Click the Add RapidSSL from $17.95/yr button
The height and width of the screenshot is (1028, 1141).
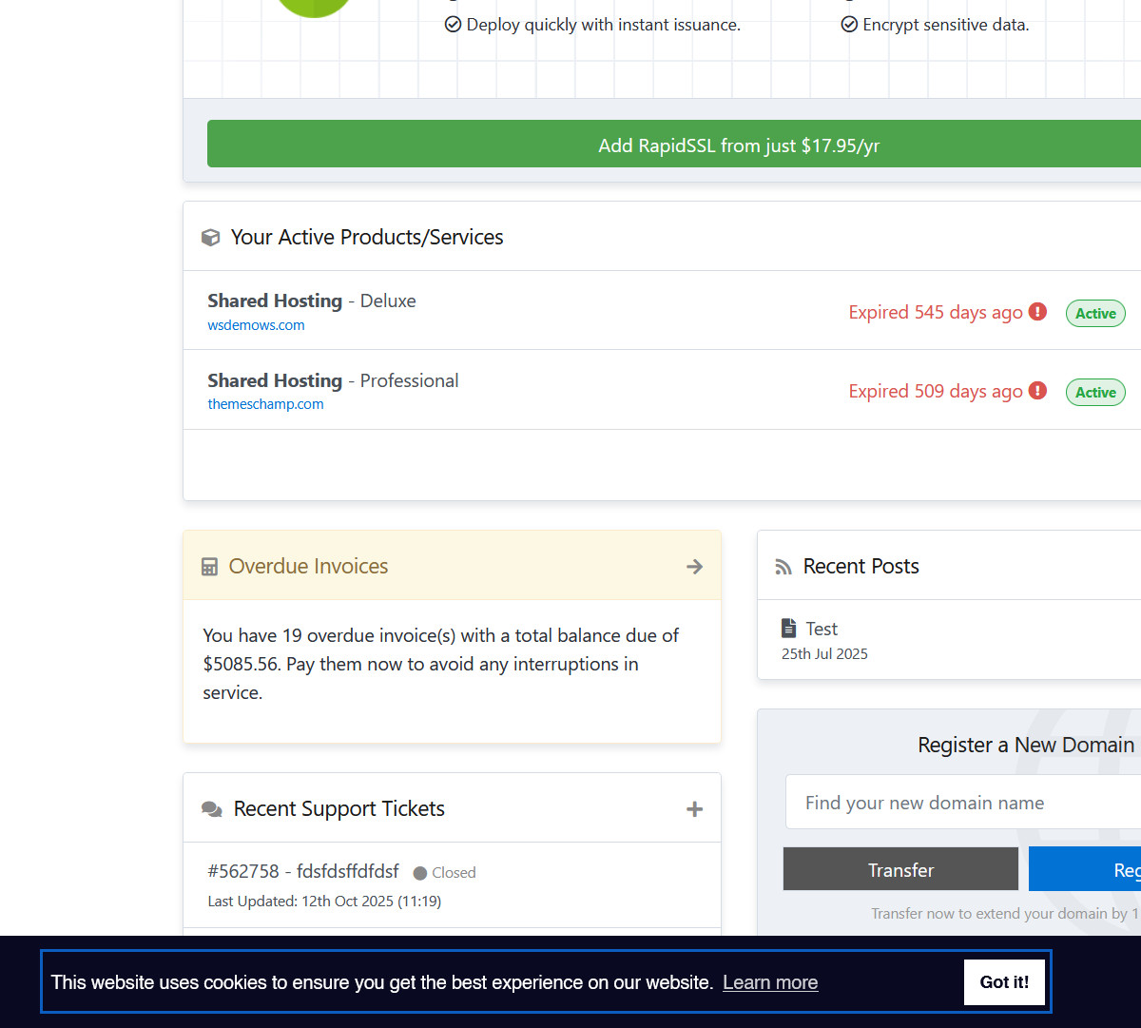(673, 145)
